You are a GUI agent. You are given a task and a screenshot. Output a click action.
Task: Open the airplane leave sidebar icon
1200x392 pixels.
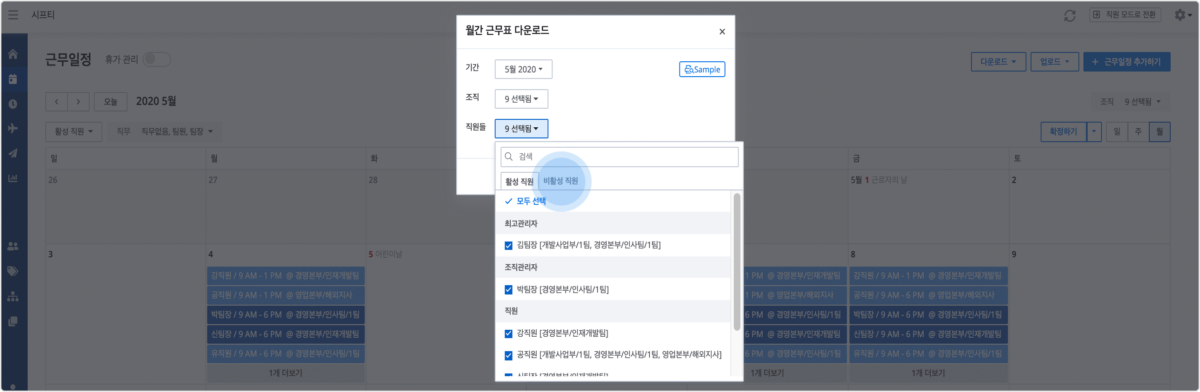(13, 128)
